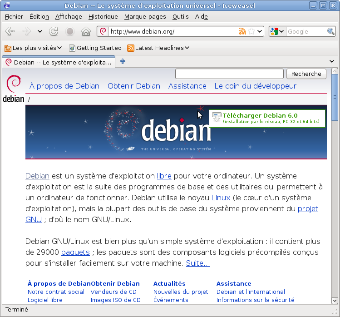Expand the address bar history dropdown
The image size is (340, 317).
[260, 31]
